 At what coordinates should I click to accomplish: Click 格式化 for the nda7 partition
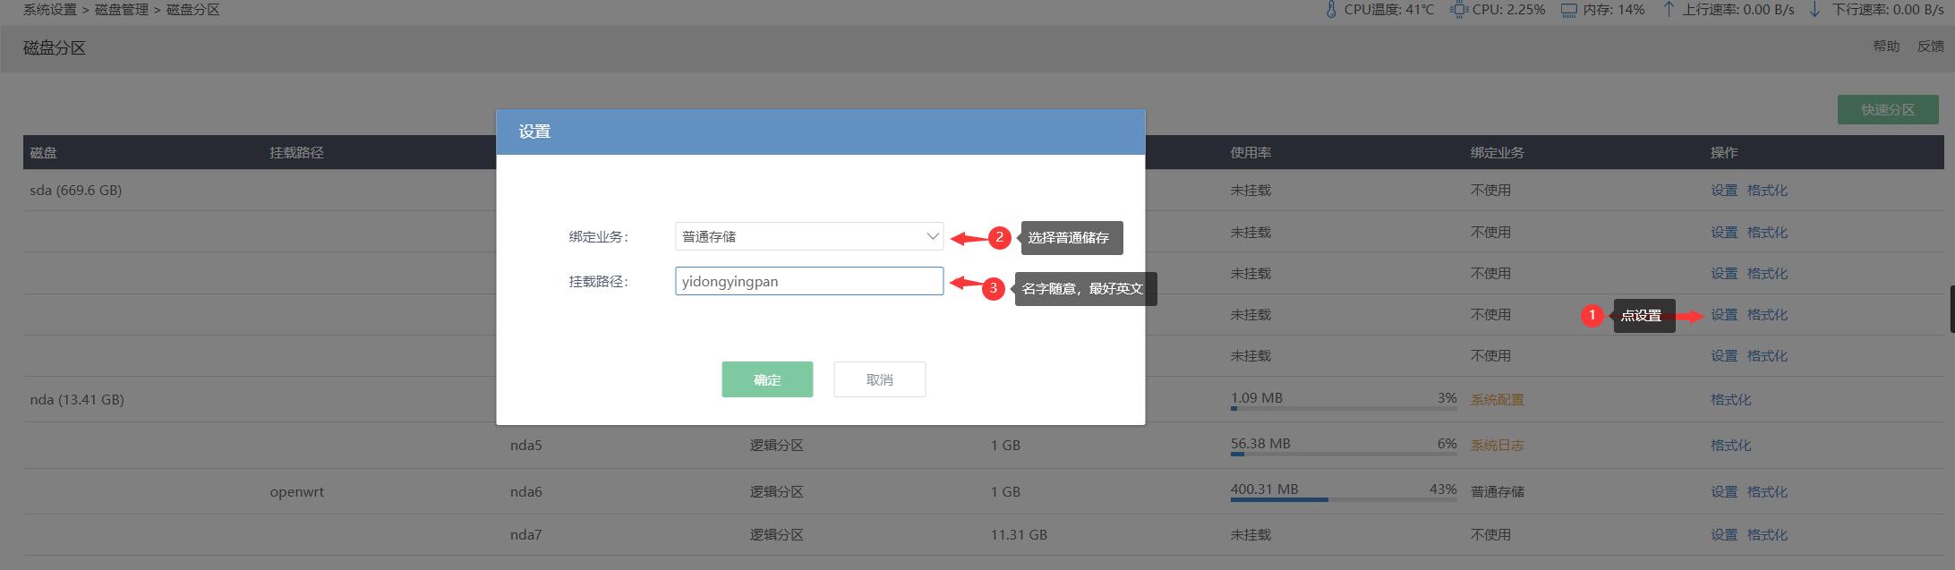(1767, 535)
